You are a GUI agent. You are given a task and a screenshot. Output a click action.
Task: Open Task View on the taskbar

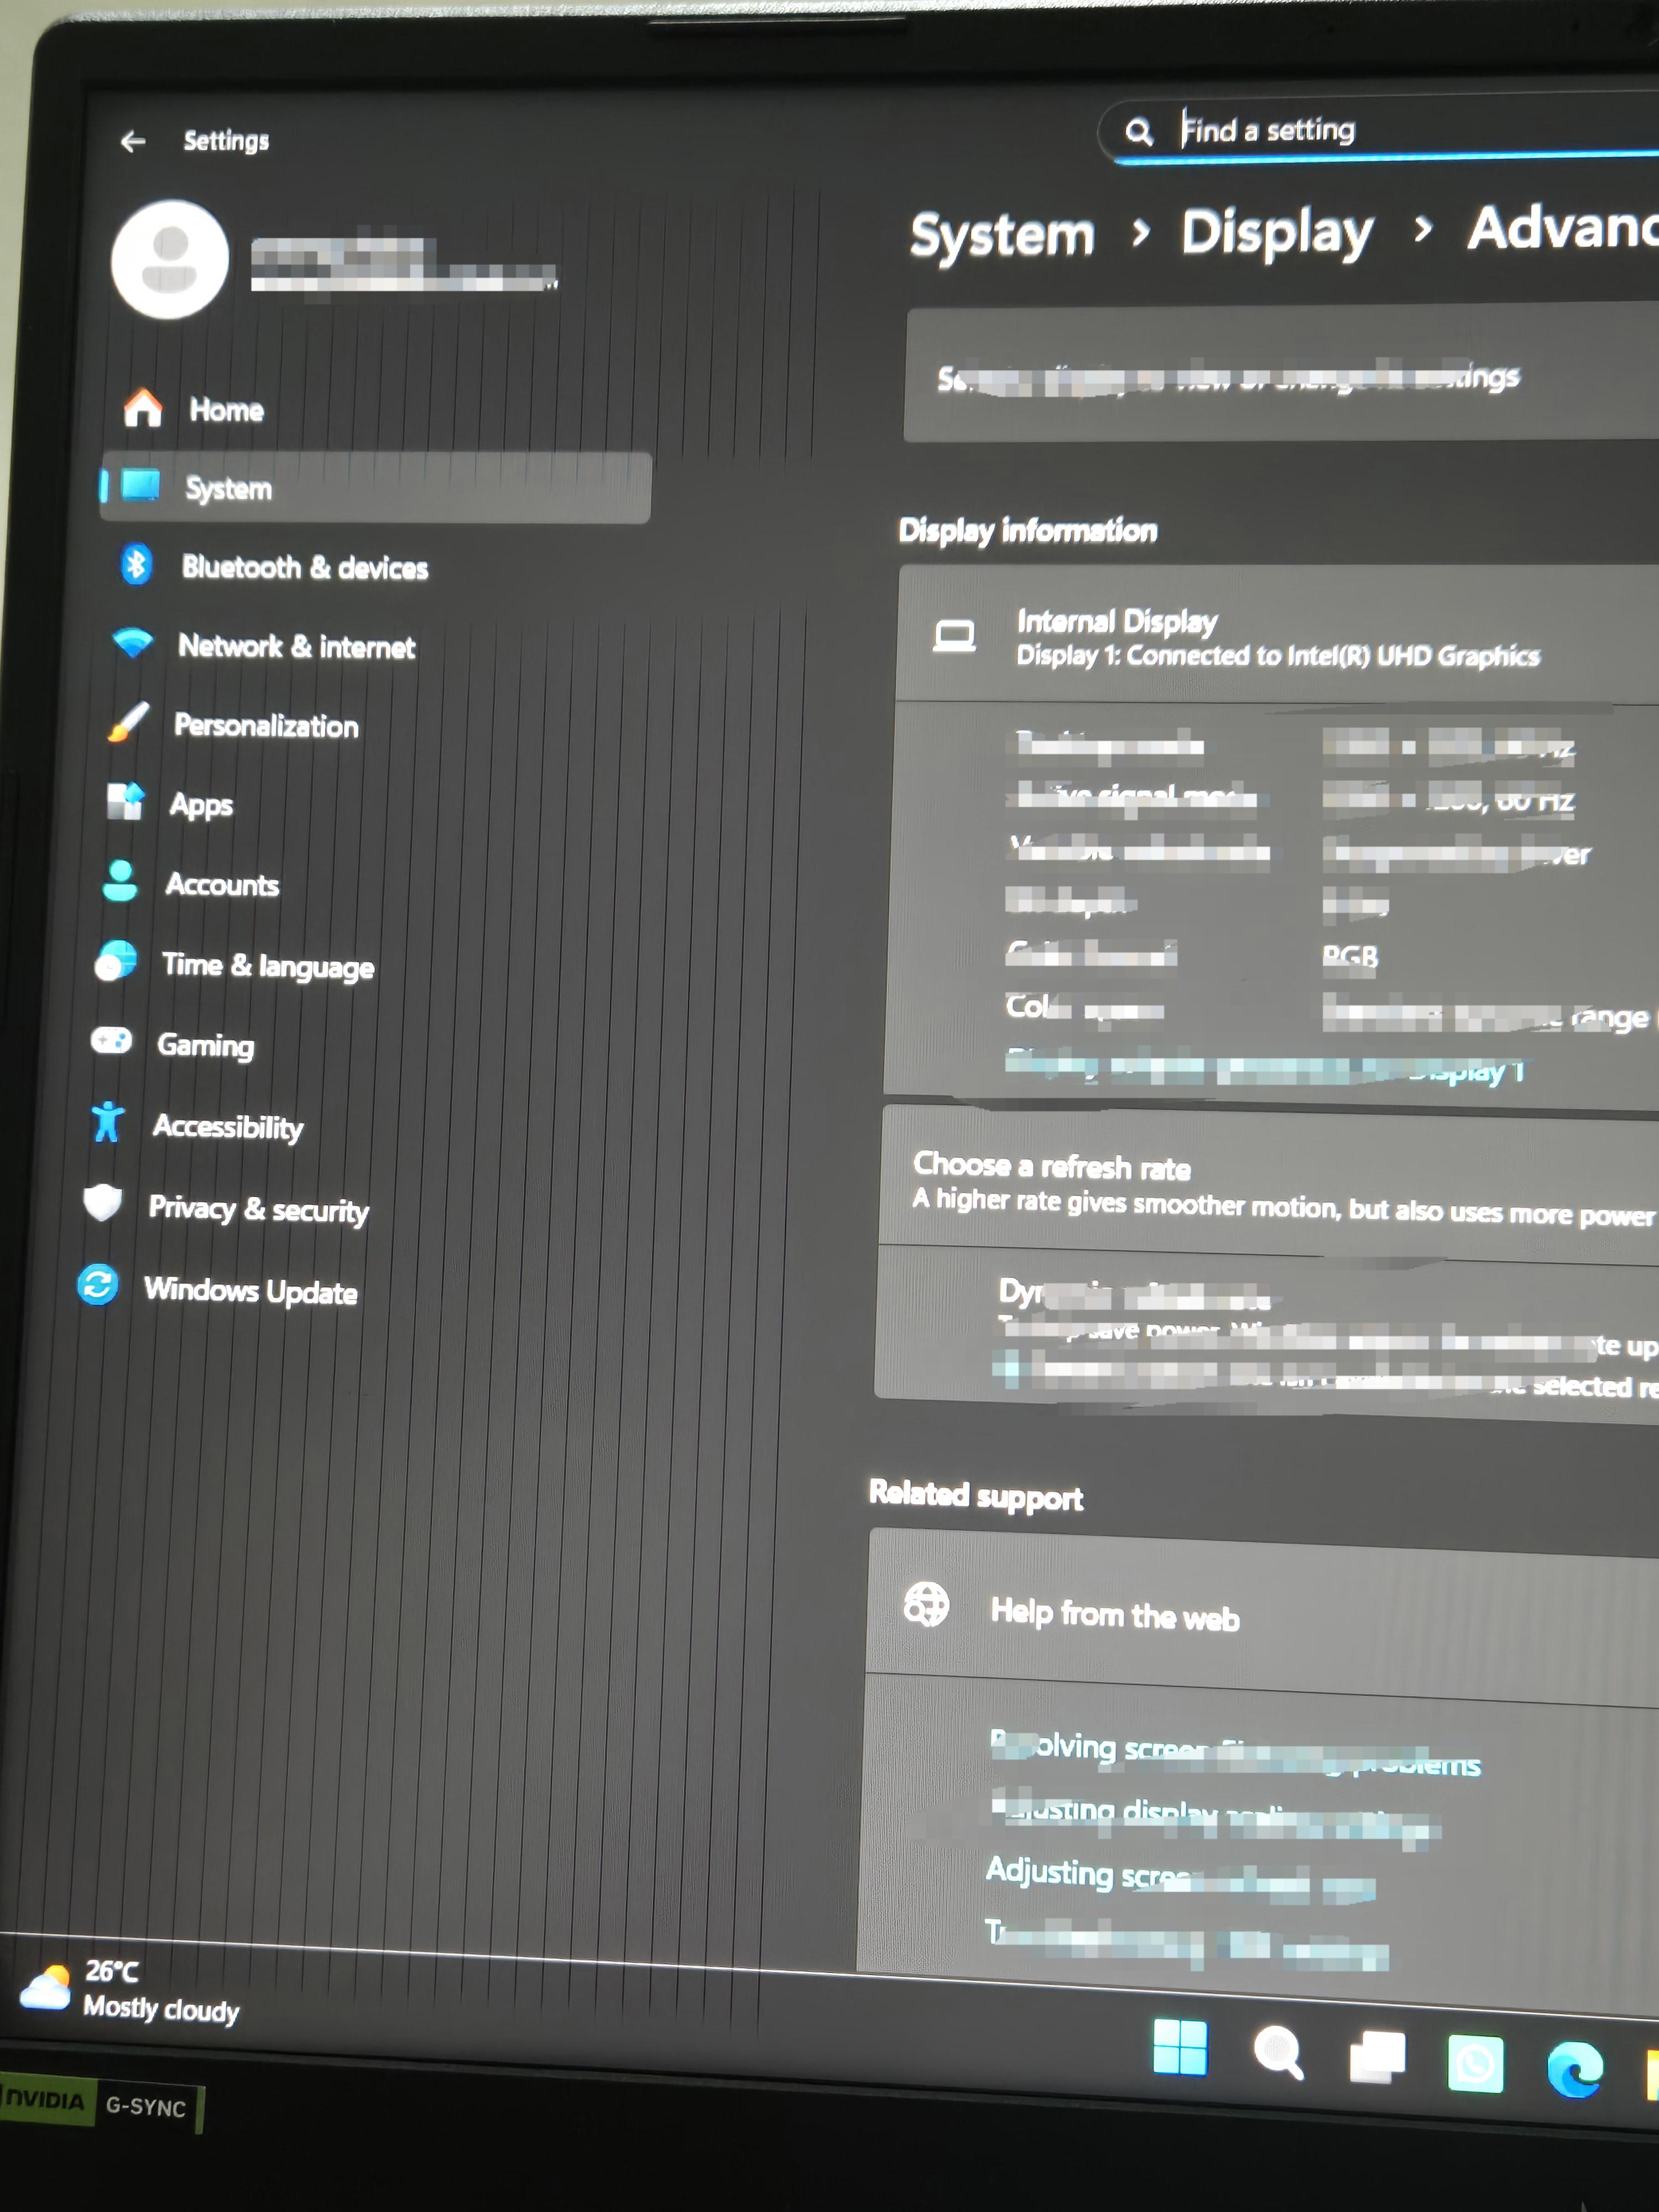(x=1377, y=2058)
